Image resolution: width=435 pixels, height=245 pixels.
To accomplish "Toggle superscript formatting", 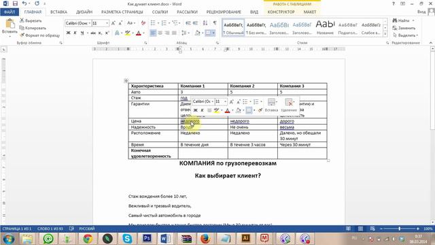I will click(x=107, y=33).
